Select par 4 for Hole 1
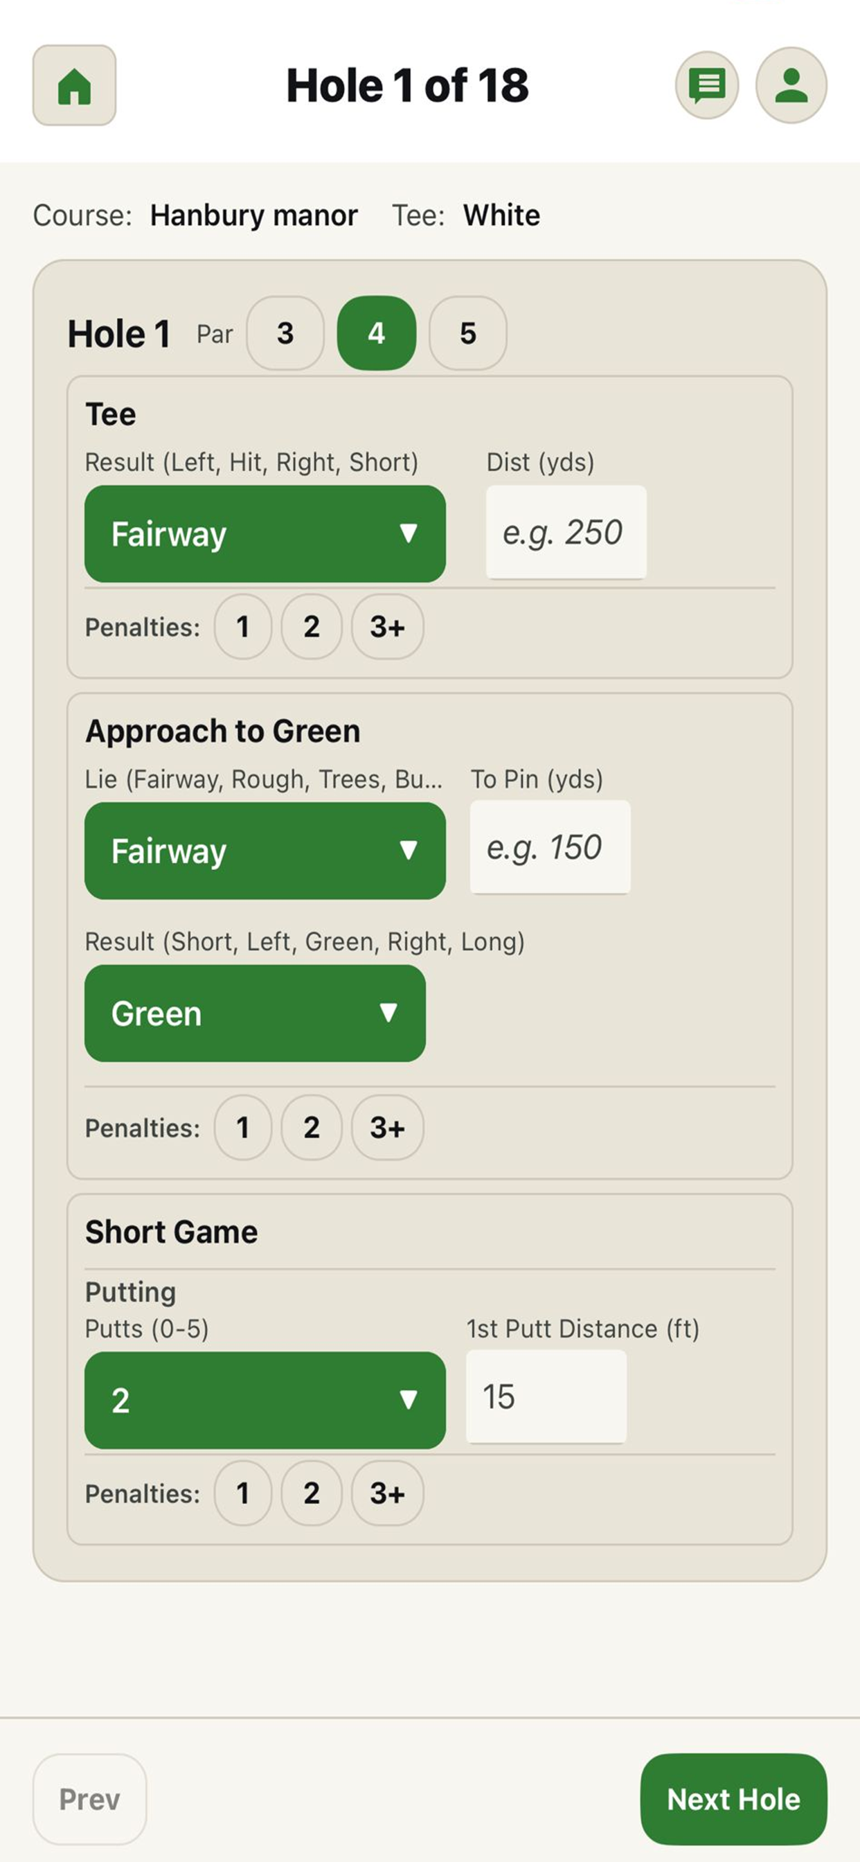Viewport: 860px width, 1862px height. 377,333
